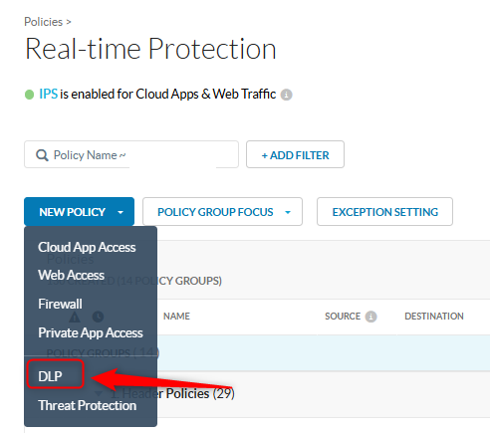Select Cloud App Access from menu

[87, 247]
